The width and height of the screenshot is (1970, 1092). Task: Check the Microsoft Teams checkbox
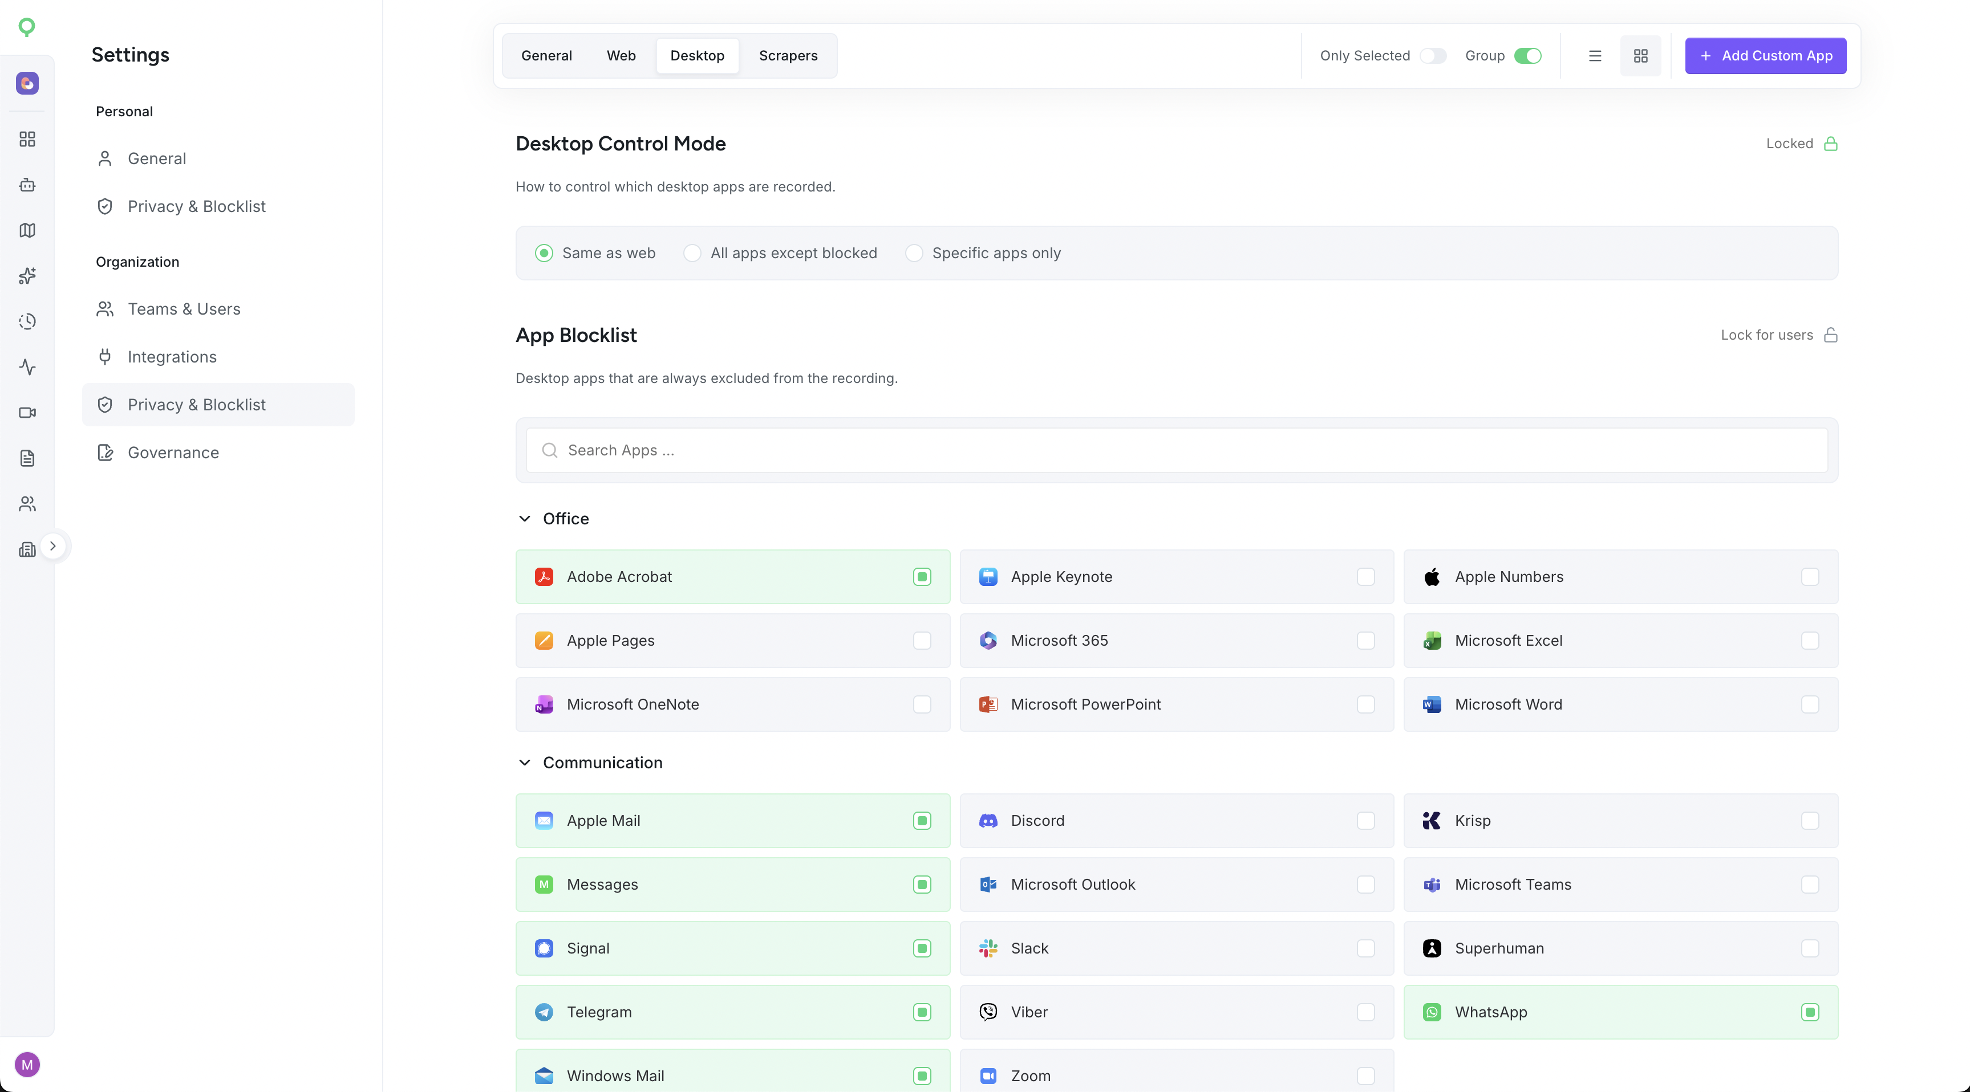(x=1810, y=885)
